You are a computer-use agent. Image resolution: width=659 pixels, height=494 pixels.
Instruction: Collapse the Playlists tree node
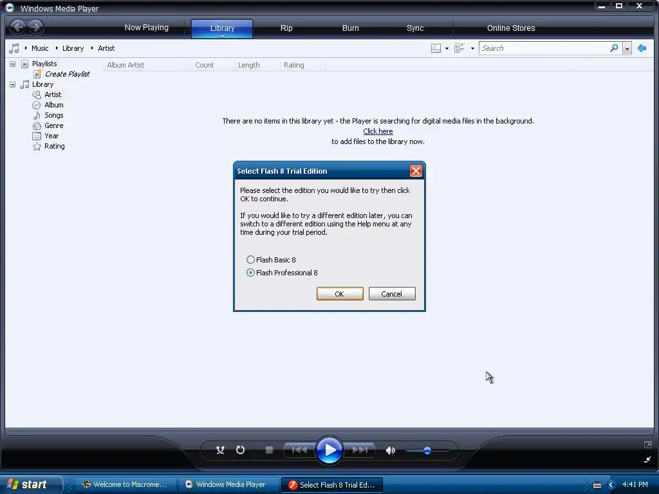click(x=13, y=64)
